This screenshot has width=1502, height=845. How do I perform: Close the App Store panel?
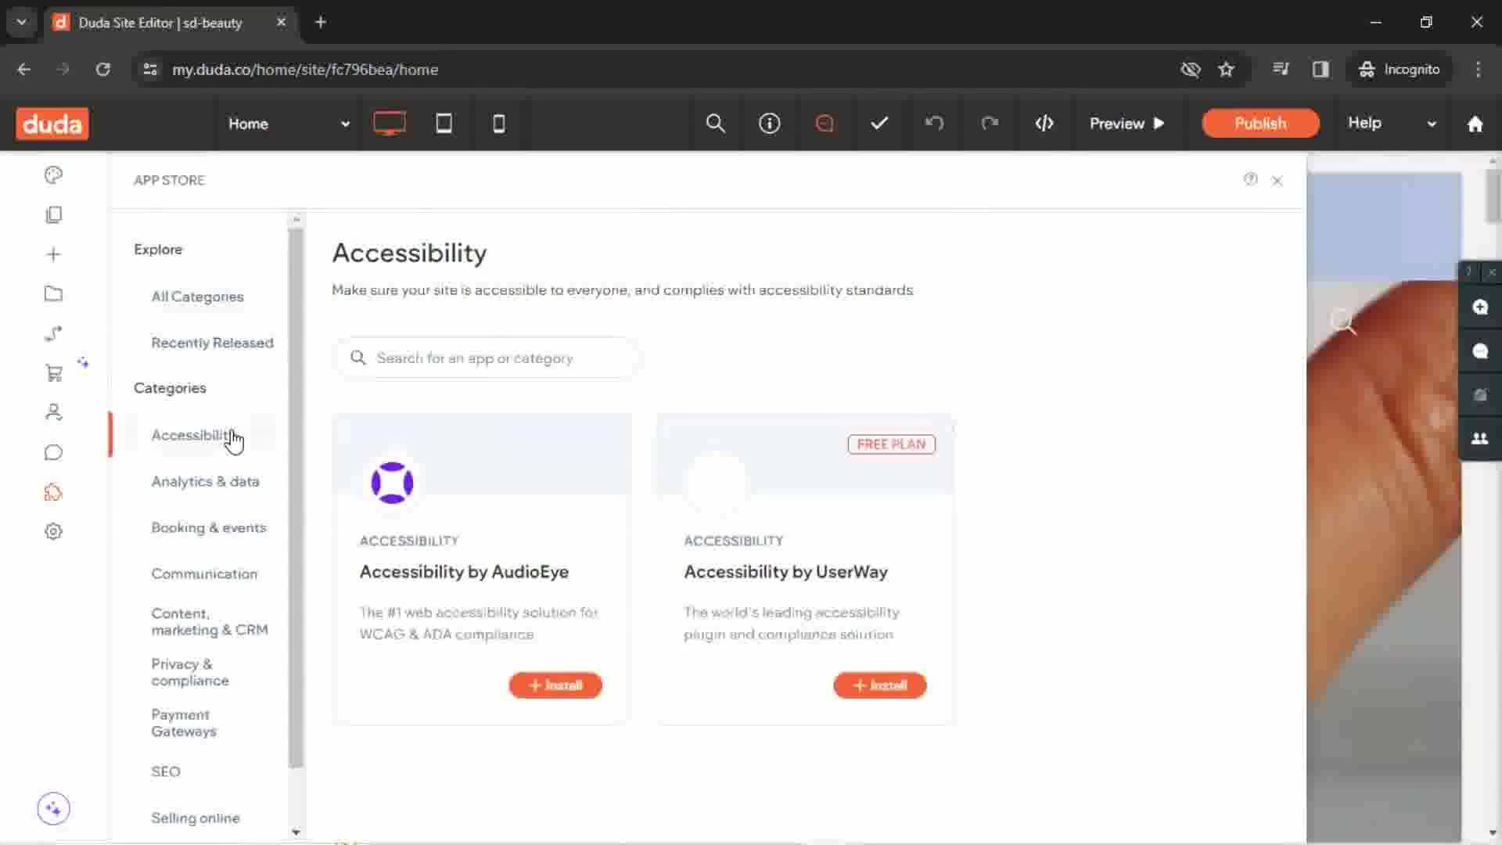pos(1277,181)
